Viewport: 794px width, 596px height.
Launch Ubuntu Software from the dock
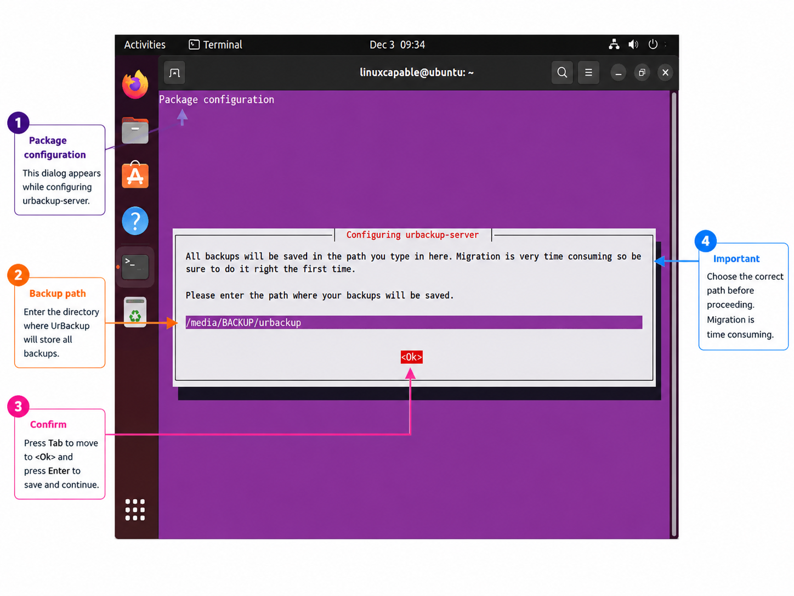tap(135, 175)
